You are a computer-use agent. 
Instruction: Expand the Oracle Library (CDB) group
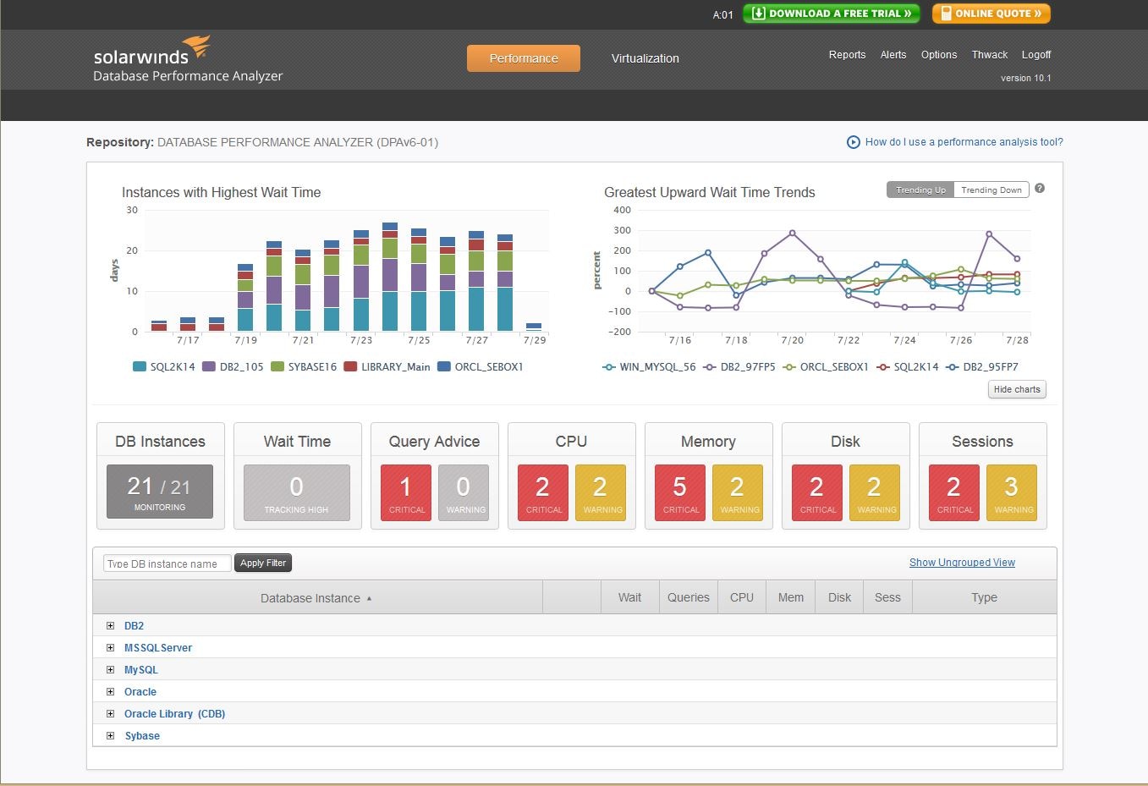[110, 714]
